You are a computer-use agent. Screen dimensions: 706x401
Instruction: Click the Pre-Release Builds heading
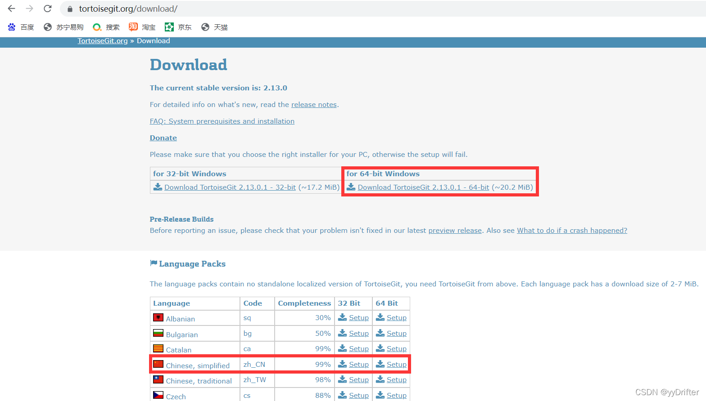tap(182, 219)
